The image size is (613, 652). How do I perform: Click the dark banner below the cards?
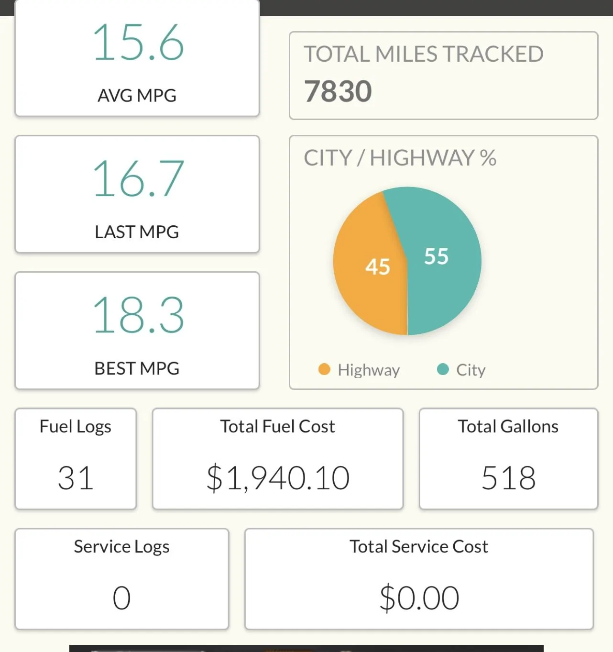pos(306,648)
